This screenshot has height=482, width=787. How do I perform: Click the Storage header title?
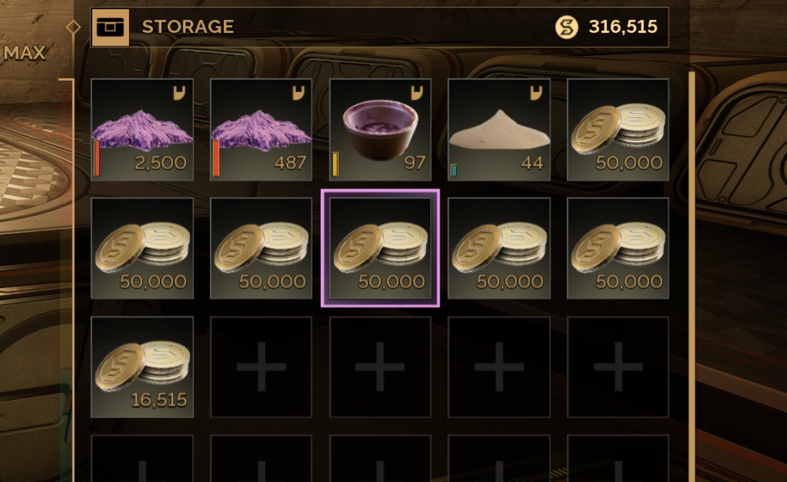[188, 27]
